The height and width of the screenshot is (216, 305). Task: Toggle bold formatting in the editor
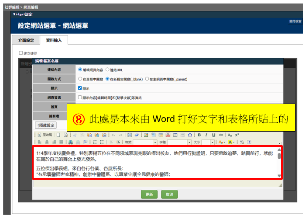pyautogui.click(x=199, y=135)
